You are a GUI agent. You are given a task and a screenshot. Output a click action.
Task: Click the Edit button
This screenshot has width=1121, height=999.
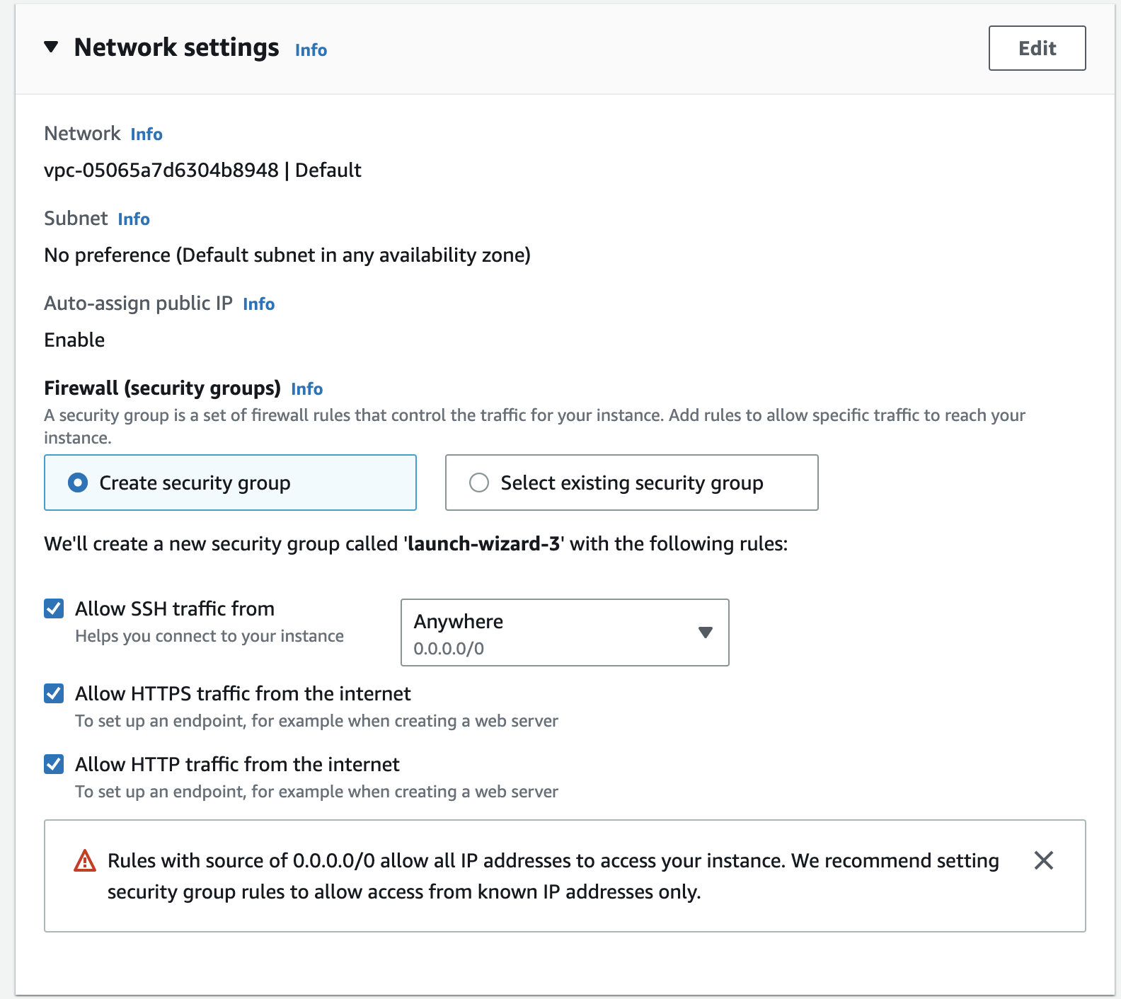click(1037, 48)
